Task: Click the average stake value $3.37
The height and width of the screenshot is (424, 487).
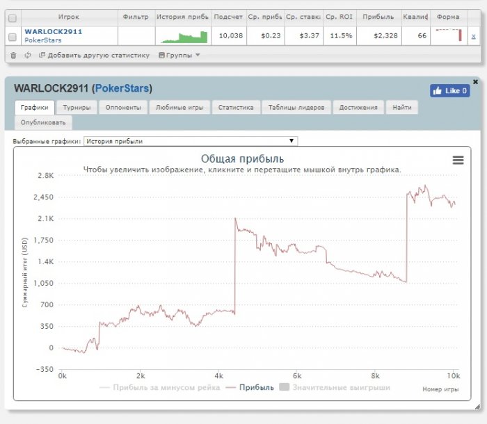Action: coord(310,35)
